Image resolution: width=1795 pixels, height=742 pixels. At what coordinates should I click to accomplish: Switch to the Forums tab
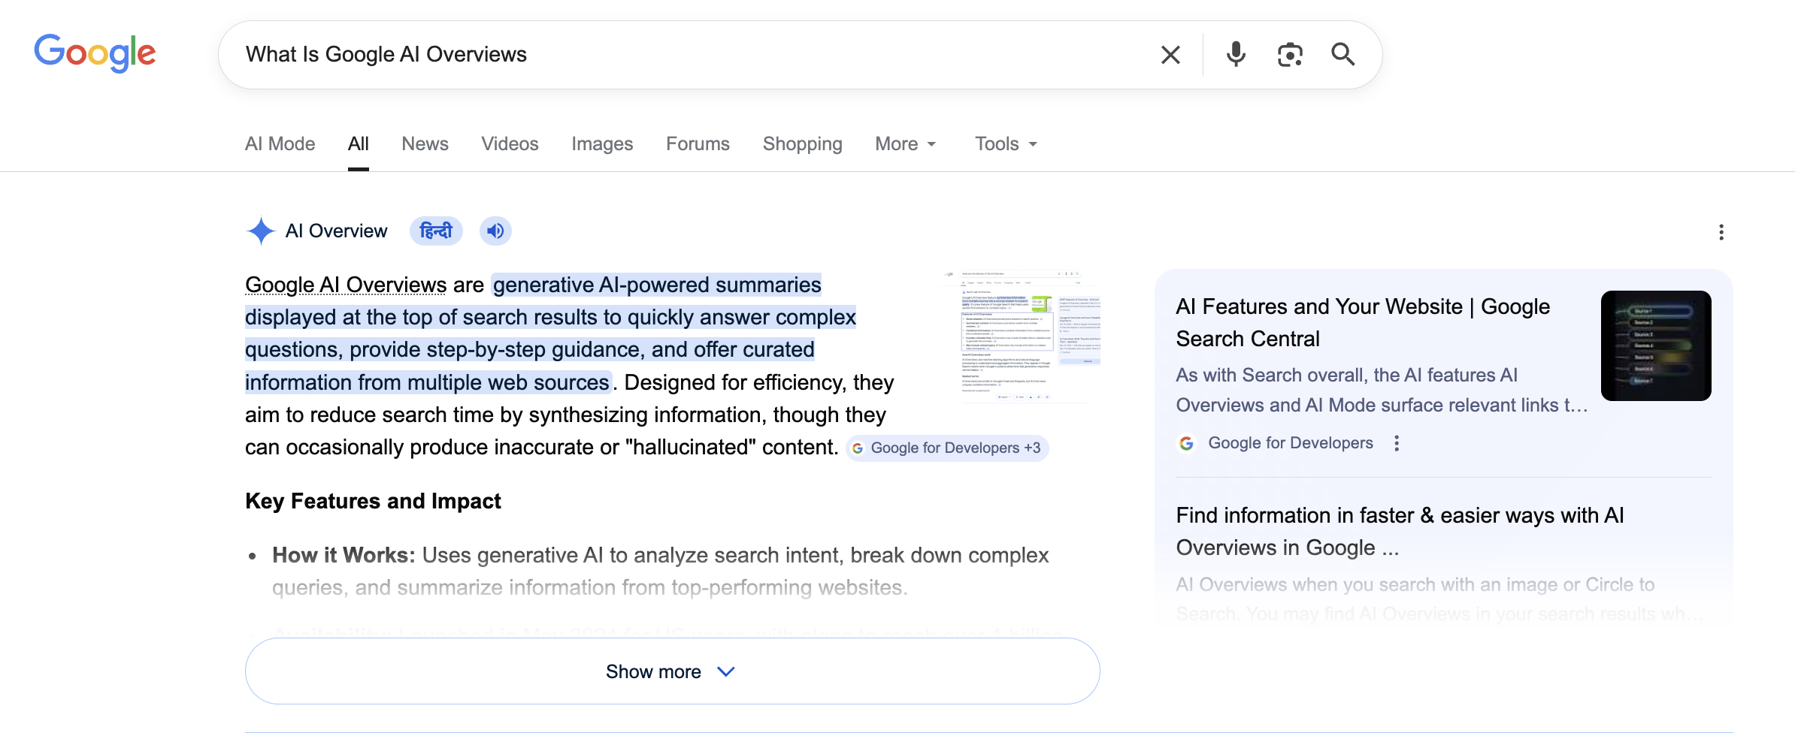click(x=698, y=143)
